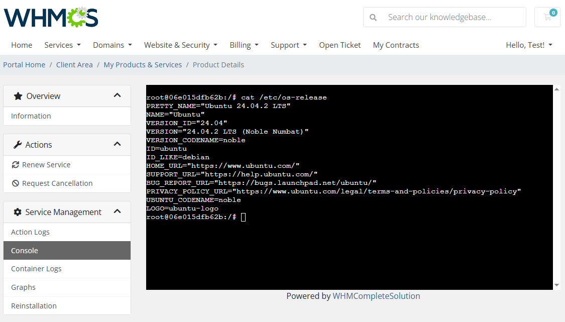Click the WHMCS logo
The height and width of the screenshot is (322, 565).
pyautogui.click(x=51, y=17)
